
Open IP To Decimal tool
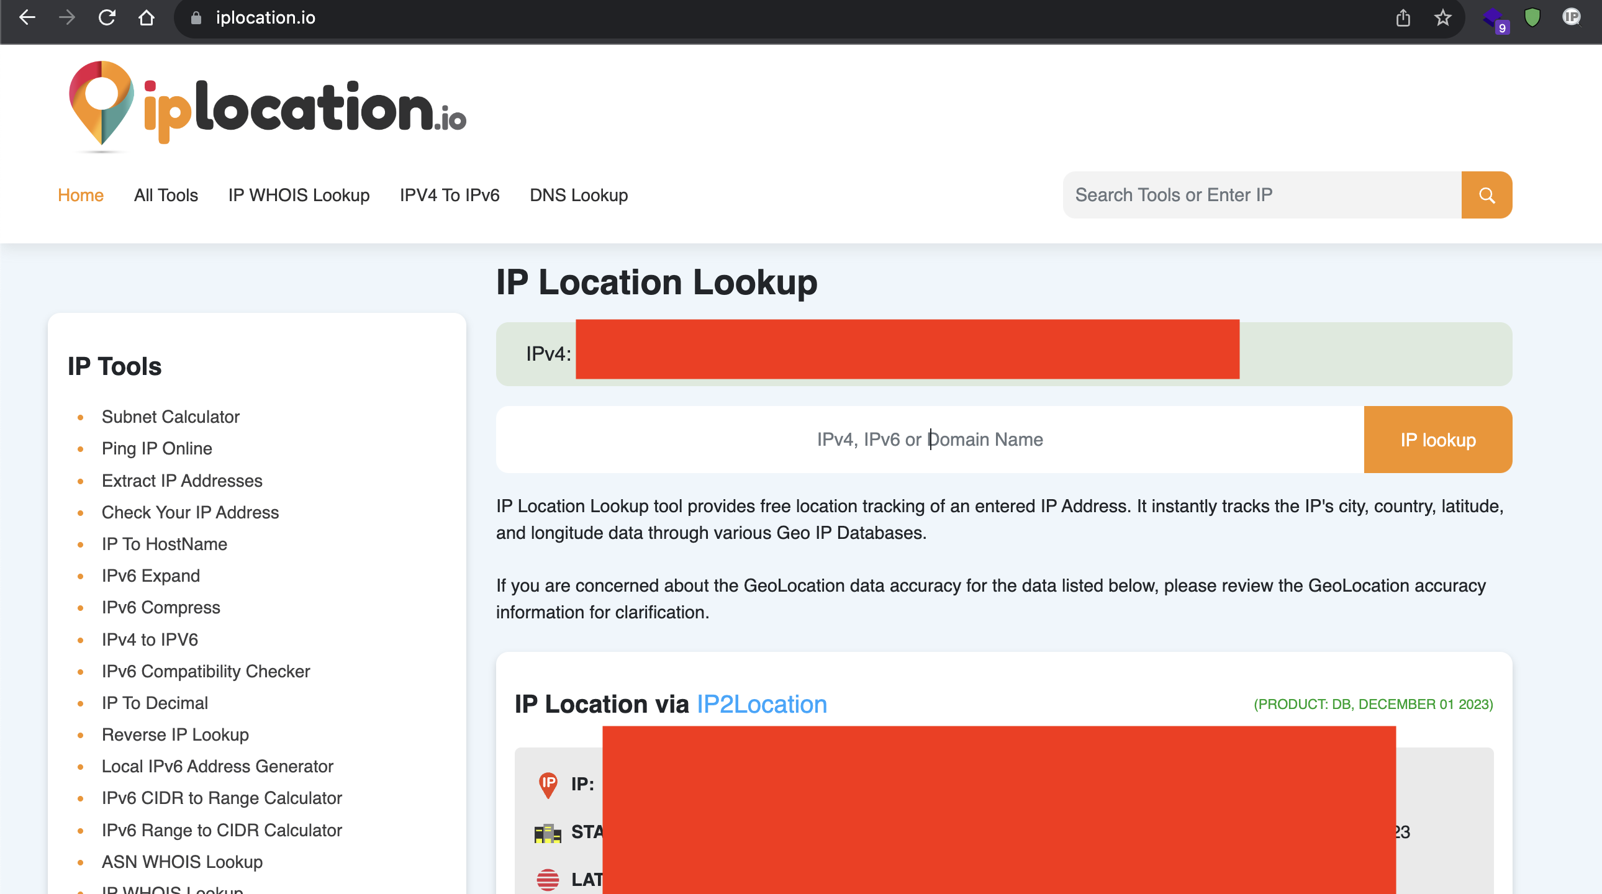point(155,703)
